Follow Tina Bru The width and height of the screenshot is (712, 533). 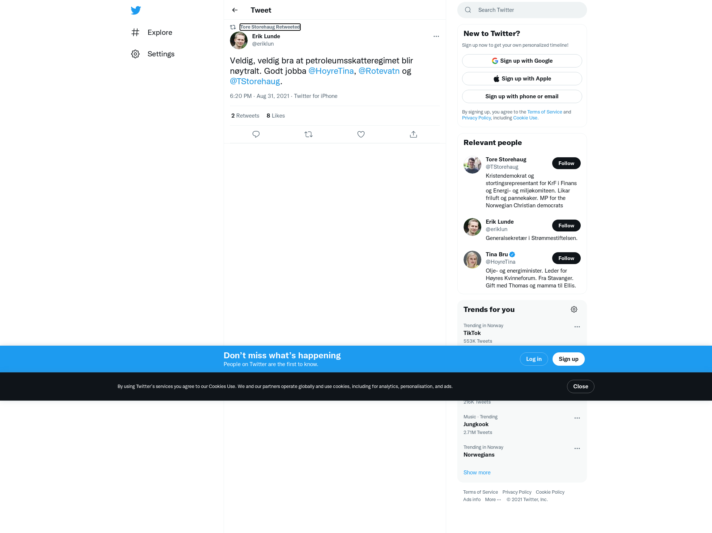566,258
